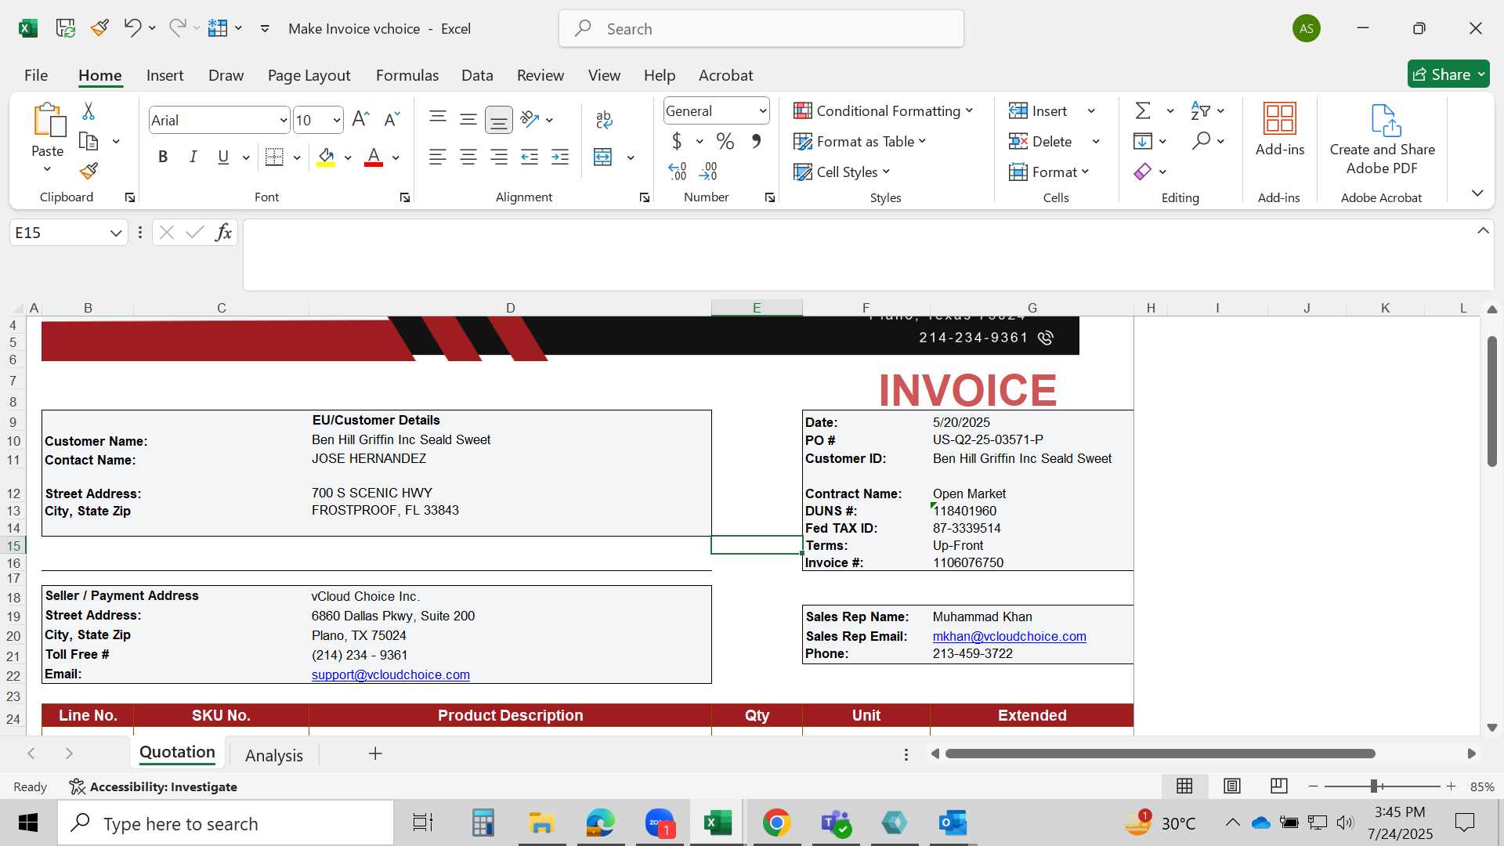The image size is (1504, 846).
Task: Click the Wrap Text icon
Action: [603, 119]
